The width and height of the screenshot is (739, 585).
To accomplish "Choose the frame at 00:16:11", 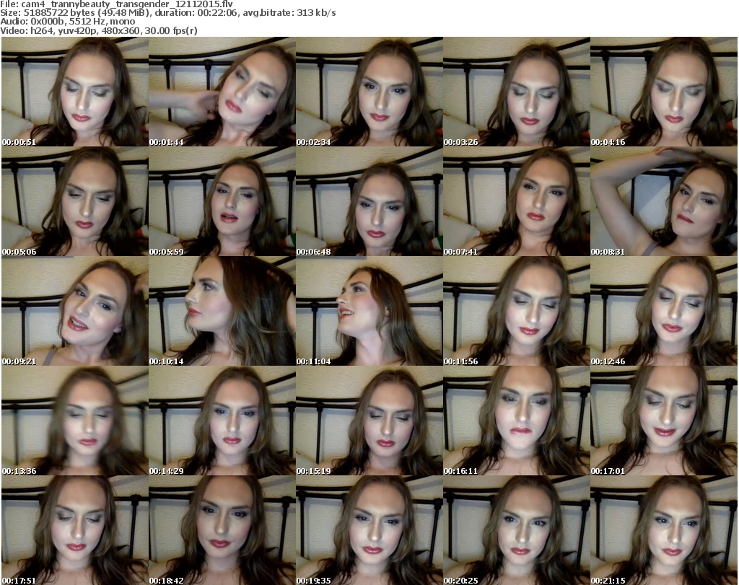I will 516,421.
